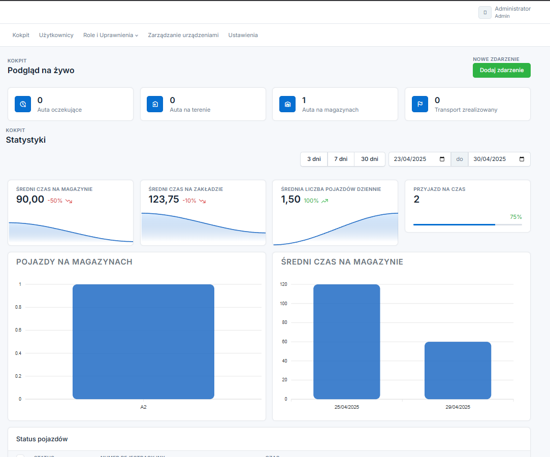Click the upward trend arrow beside 100%

click(325, 201)
